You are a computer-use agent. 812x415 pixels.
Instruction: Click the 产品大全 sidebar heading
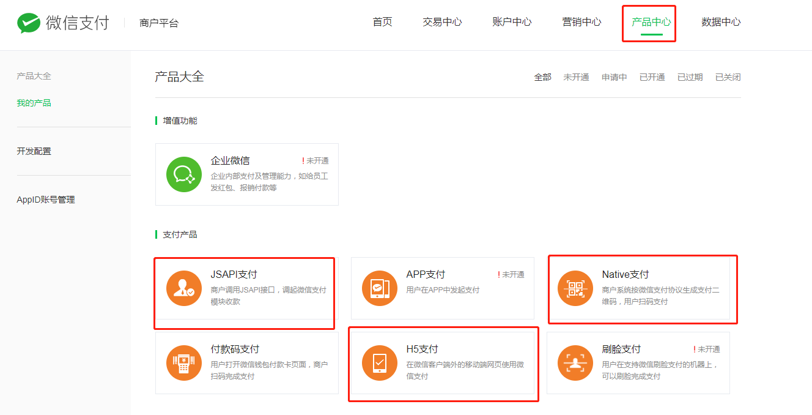34,76
